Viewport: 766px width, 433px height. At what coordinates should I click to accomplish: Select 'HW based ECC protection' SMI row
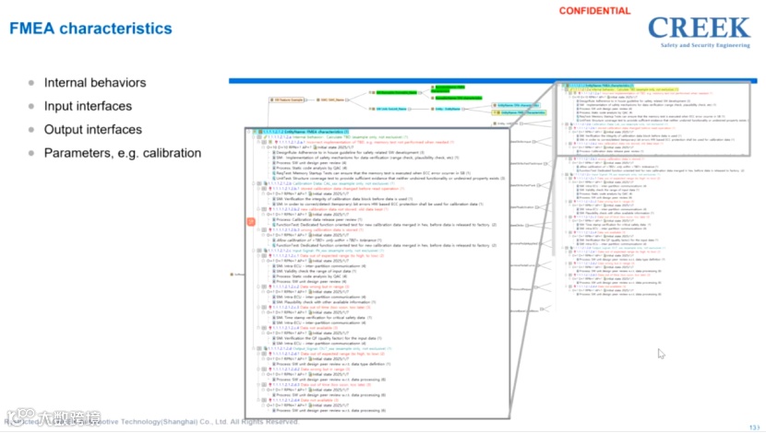click(377, 204)
